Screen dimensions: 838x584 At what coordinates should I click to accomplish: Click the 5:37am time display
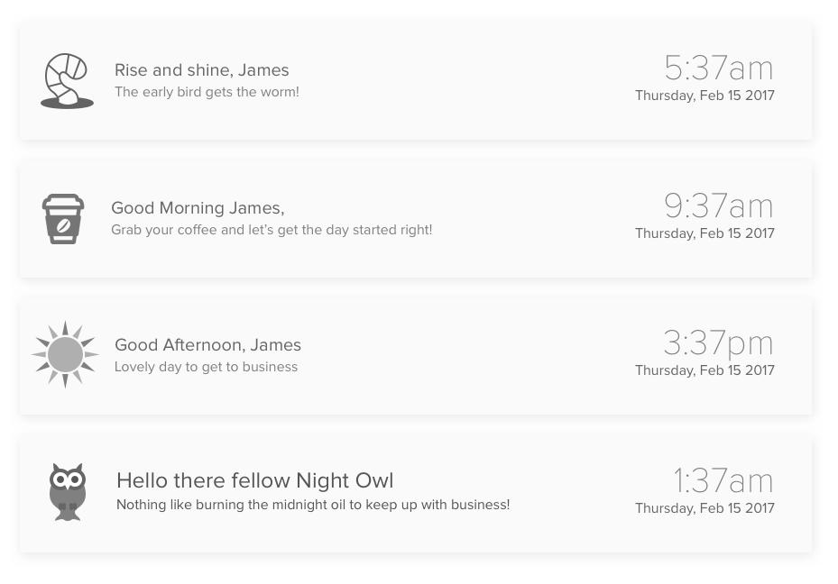[x=719, y=68]
